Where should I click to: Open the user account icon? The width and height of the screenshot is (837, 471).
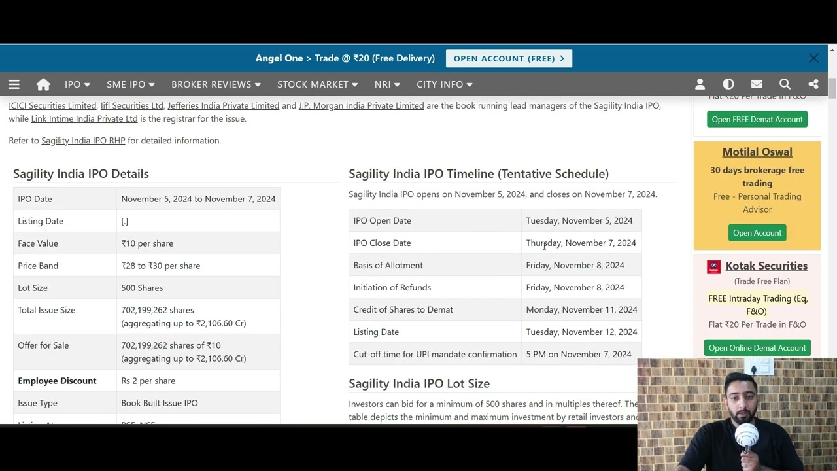pyautogui.click(x=700, y=84)
